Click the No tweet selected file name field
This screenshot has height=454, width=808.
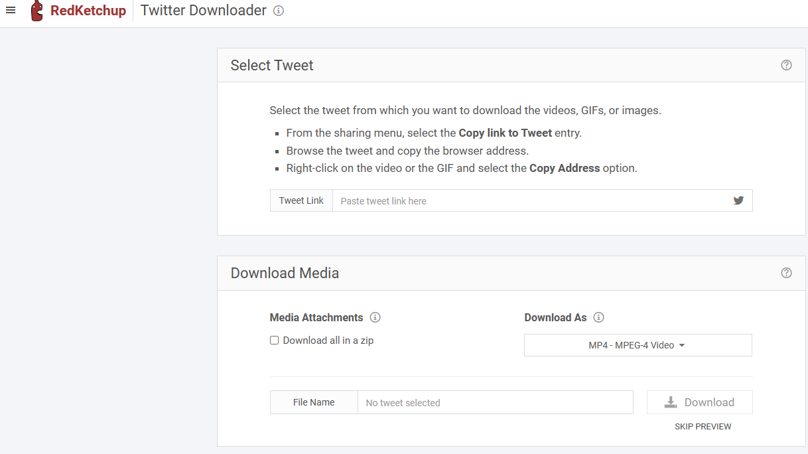click(x=496, y=402)
